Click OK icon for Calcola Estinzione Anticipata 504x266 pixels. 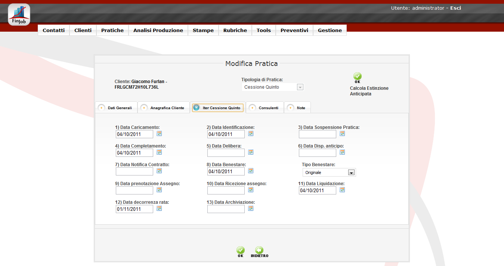(358, 77)
